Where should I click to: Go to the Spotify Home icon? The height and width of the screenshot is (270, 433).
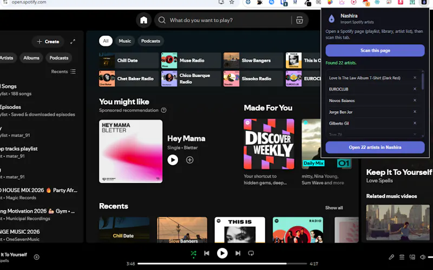coord(143,20)
